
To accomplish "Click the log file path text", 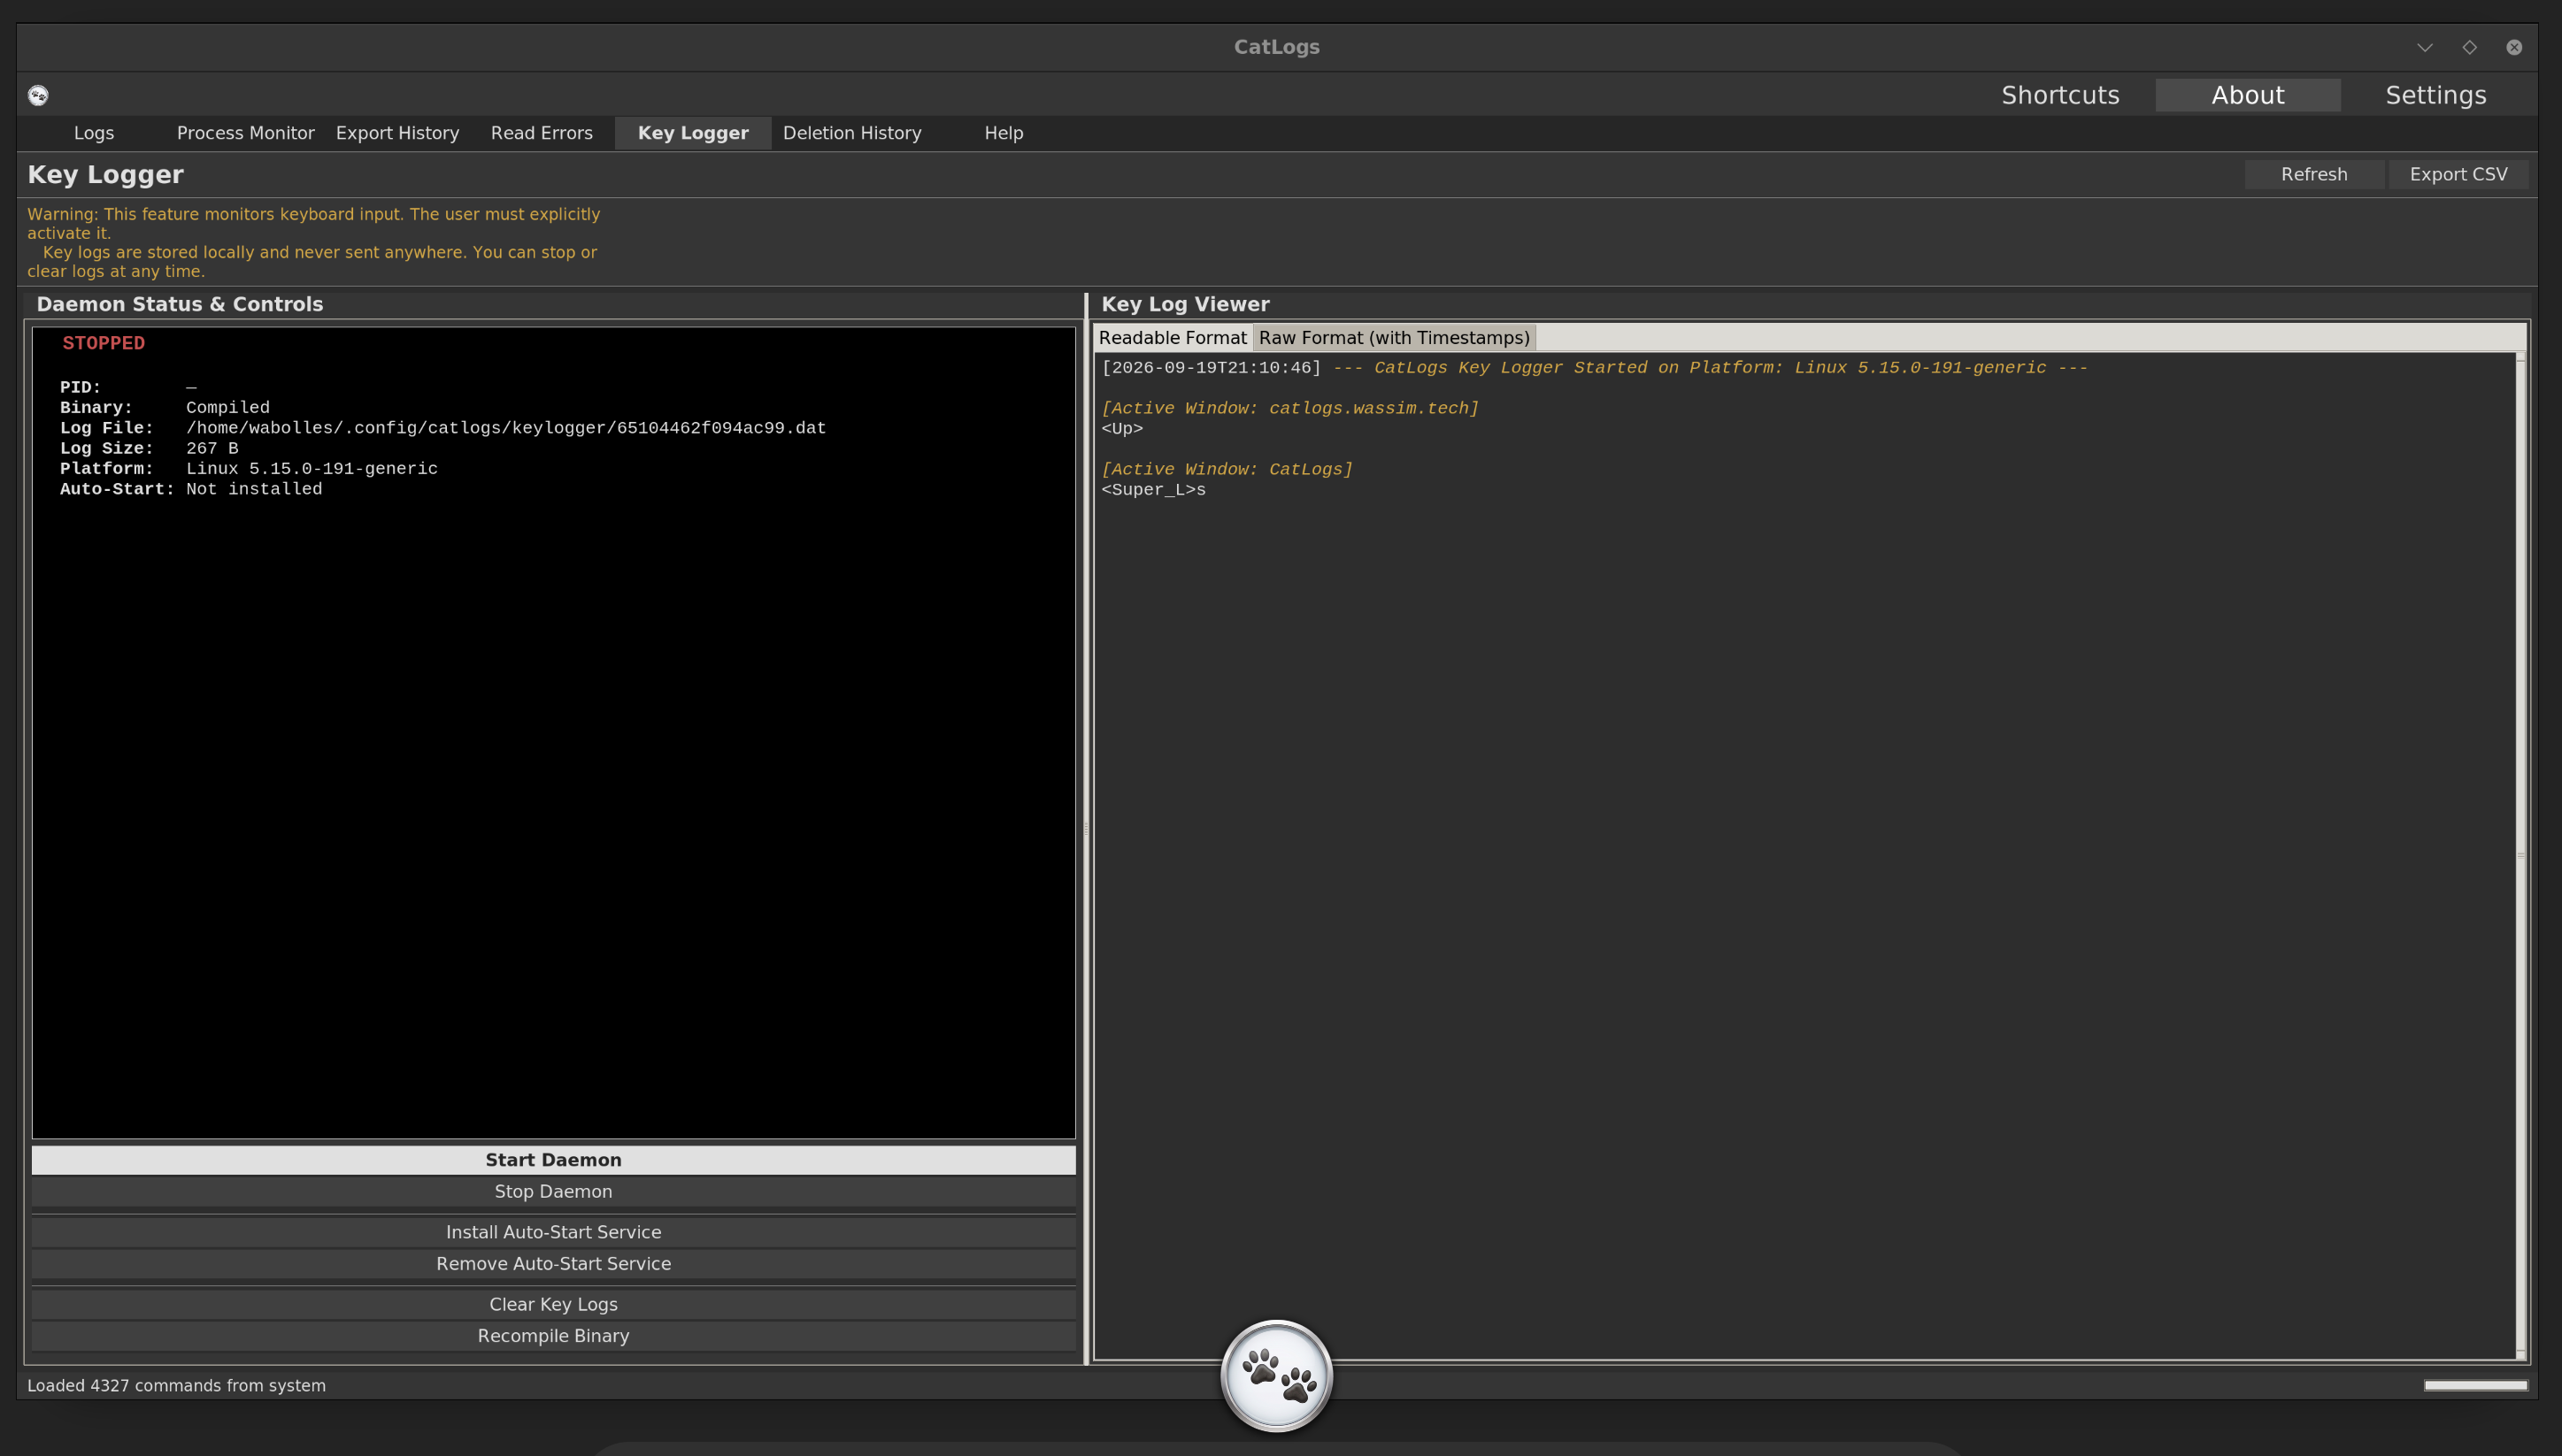I will 505,428.
